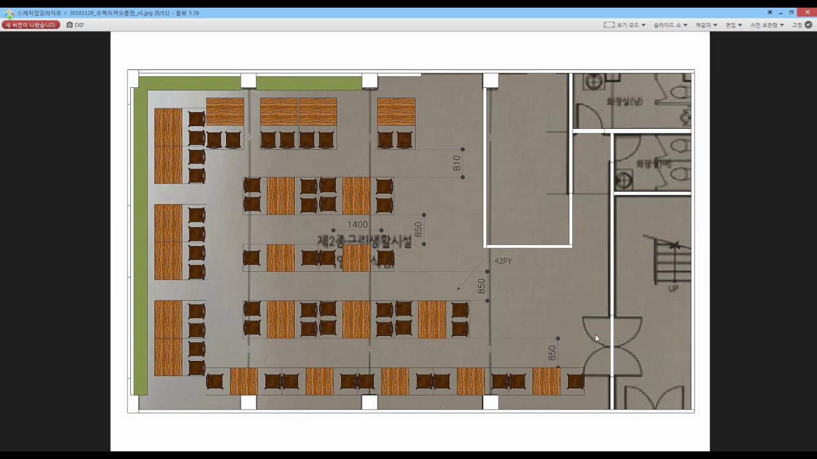
Task: Expand the 책갈피 bookmark menu
Action: click(x=707, y=25)
